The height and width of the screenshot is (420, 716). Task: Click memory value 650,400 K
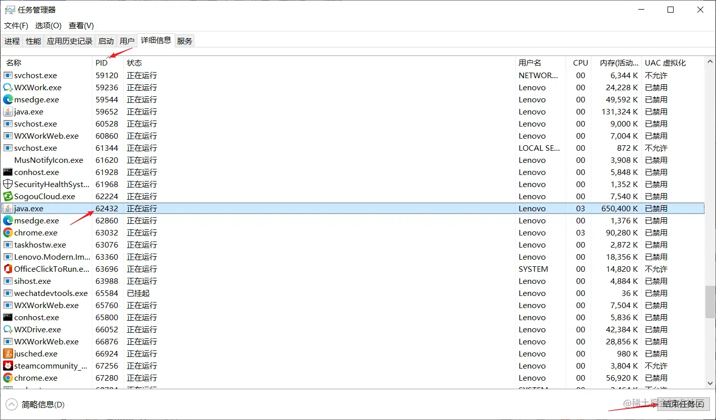[620, 208]
